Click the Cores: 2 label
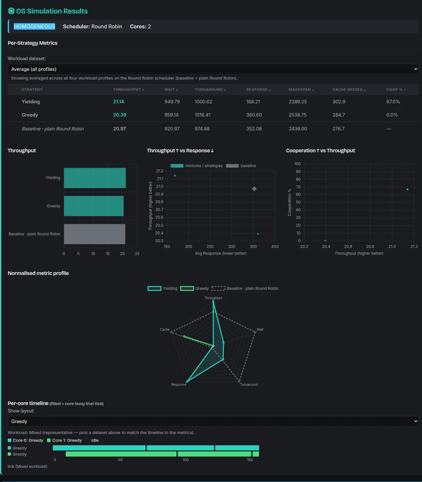Image resolution: width=422 pixels, height=482 pixels. coord(140,26)
